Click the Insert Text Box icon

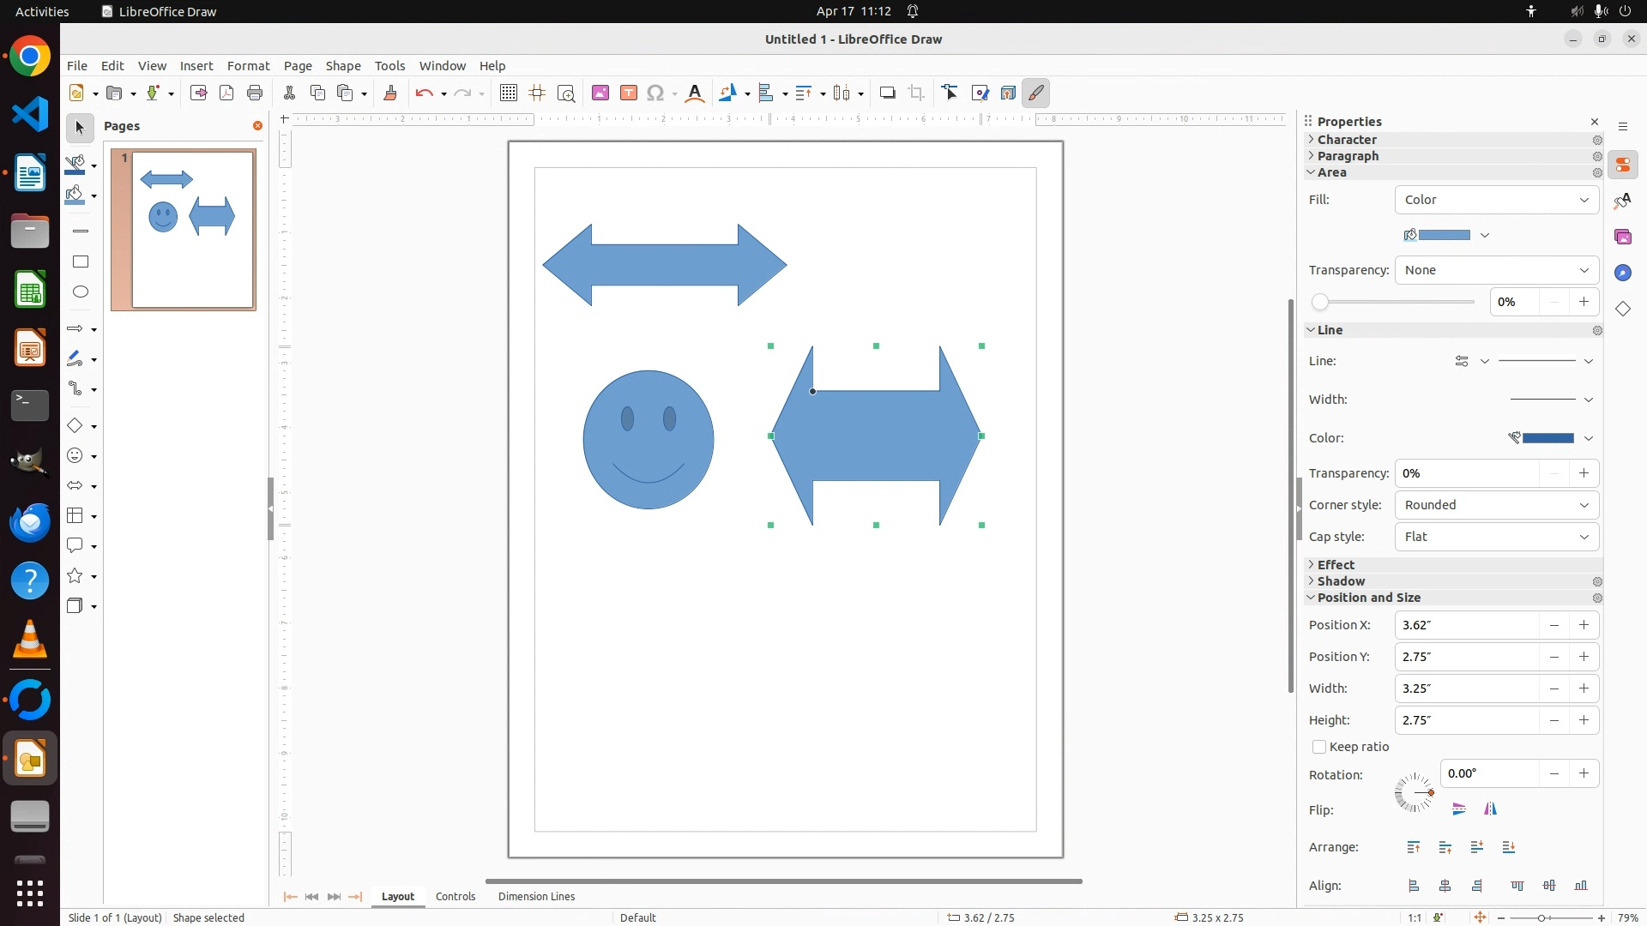coord(629,93)
